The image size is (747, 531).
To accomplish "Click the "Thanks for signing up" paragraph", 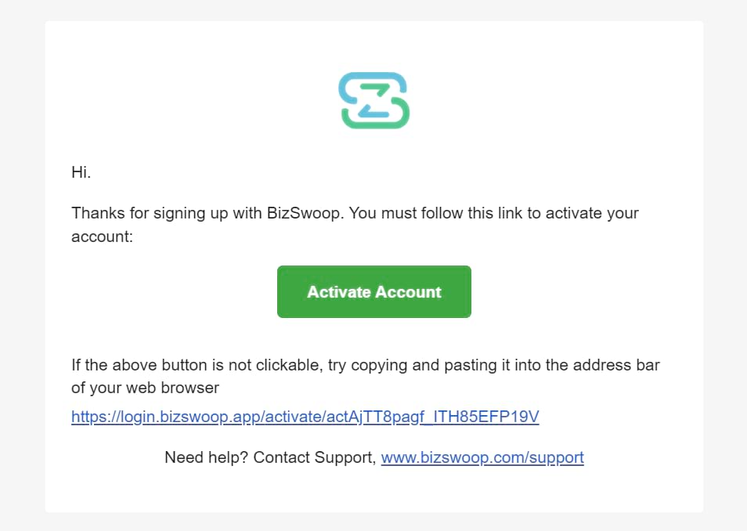I will (x=355, y=225).
